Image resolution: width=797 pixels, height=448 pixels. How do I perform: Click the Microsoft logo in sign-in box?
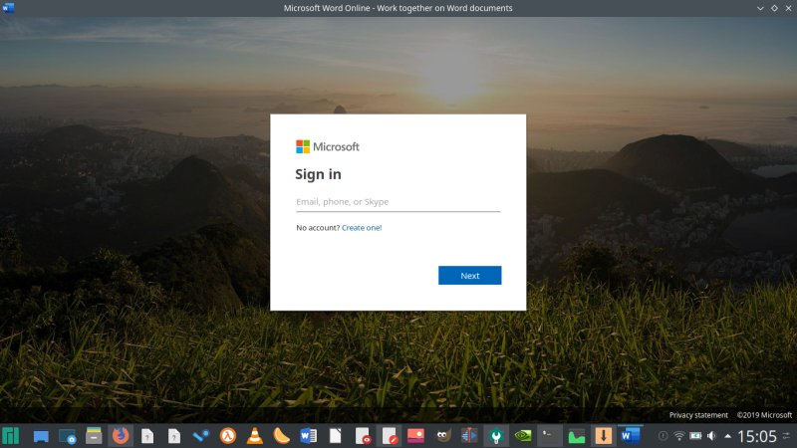click(328, 146)
